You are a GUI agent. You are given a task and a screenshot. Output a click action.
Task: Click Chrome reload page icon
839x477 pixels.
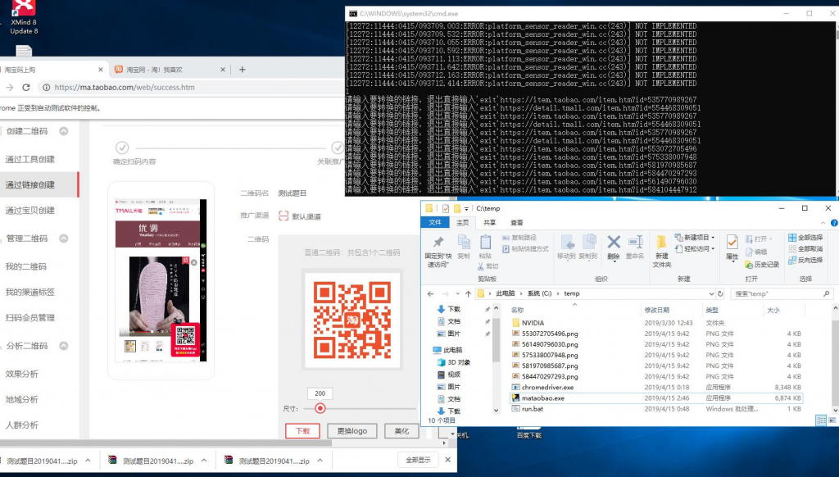tap(25, 87)
